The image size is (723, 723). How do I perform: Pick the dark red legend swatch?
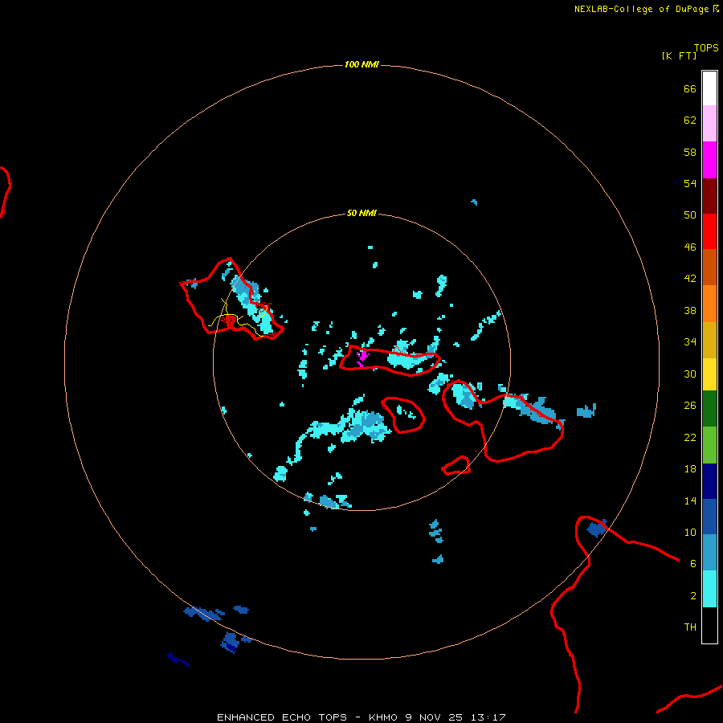(709, 196)
